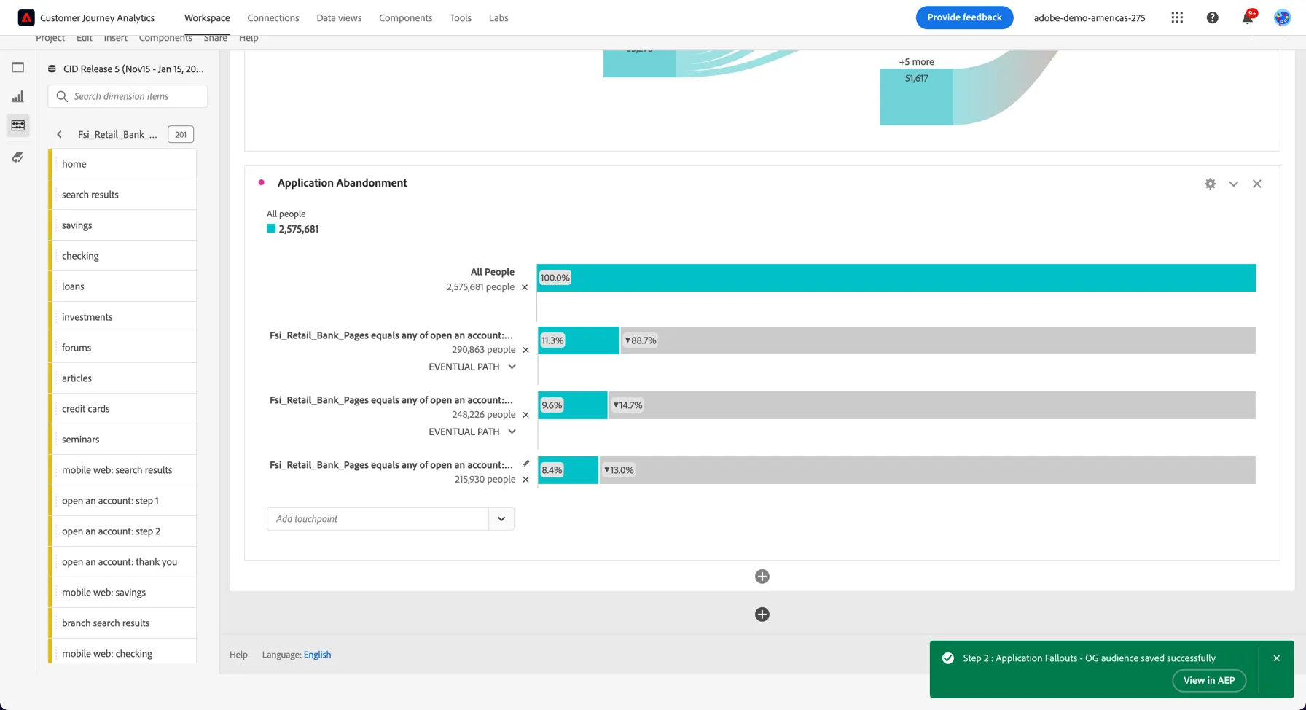Open the Connections tab
The height and width of the screenshot is (710, 1306).
coord(273,18)
